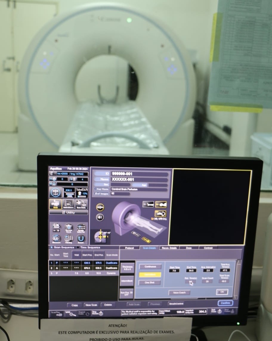Open the Raw Data panel icon
This screenshot has width=272, height=341.
[81, 204]
